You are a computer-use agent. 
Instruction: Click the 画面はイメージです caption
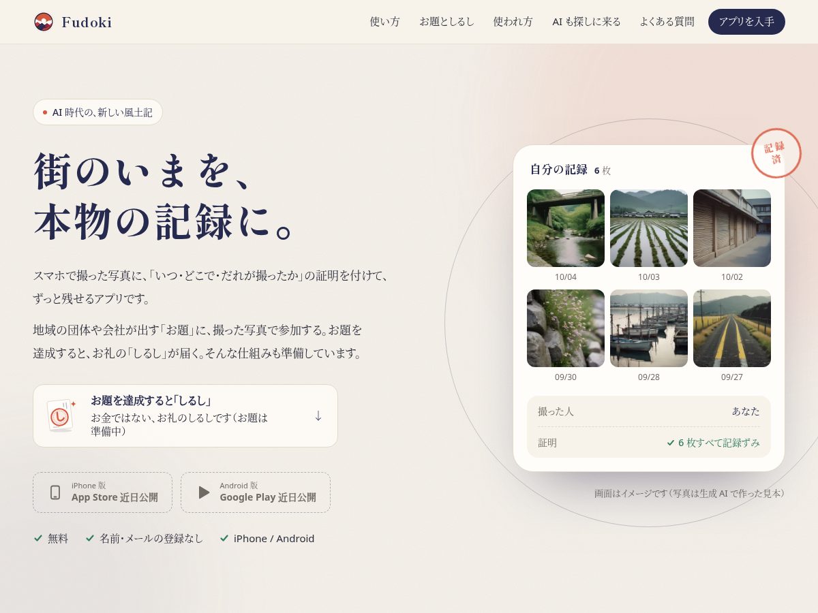point(689,493)
